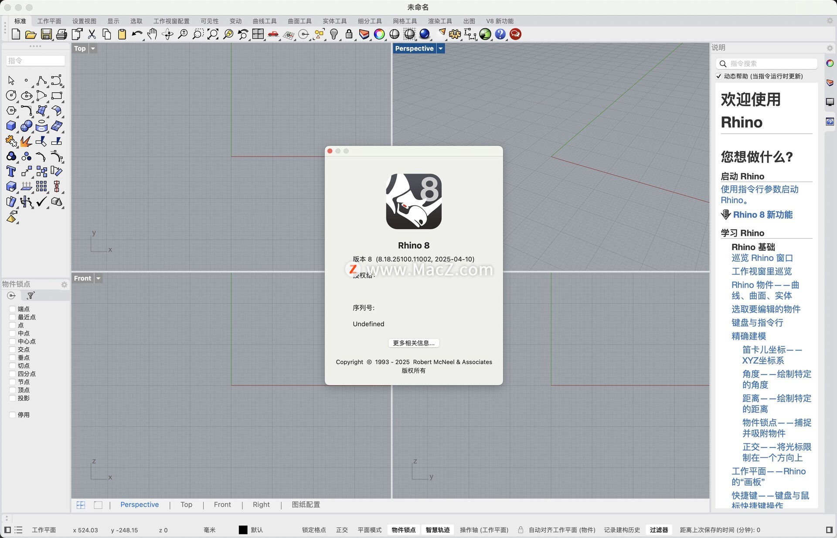Click the Paste clipboard icon
The image size is (837, 538).
click(x=122, y=34)
